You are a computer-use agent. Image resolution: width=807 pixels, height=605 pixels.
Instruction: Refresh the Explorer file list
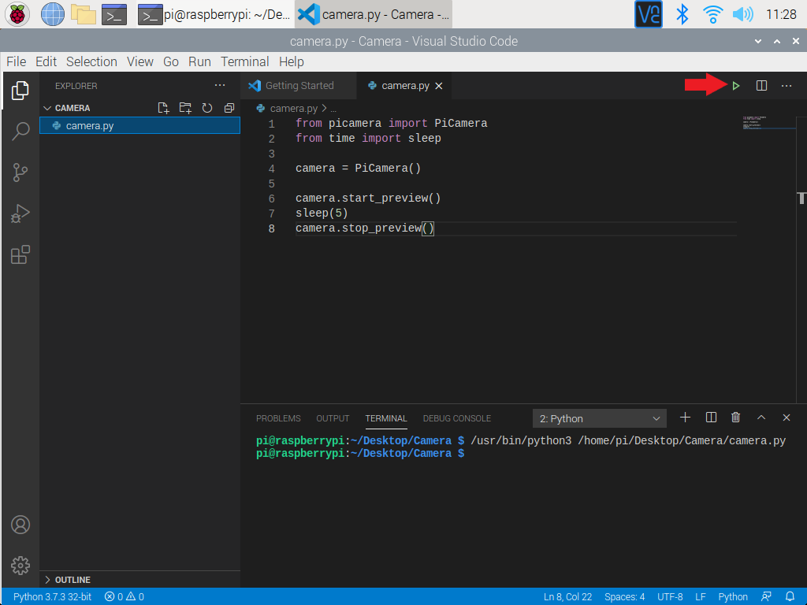click(207, 108)
